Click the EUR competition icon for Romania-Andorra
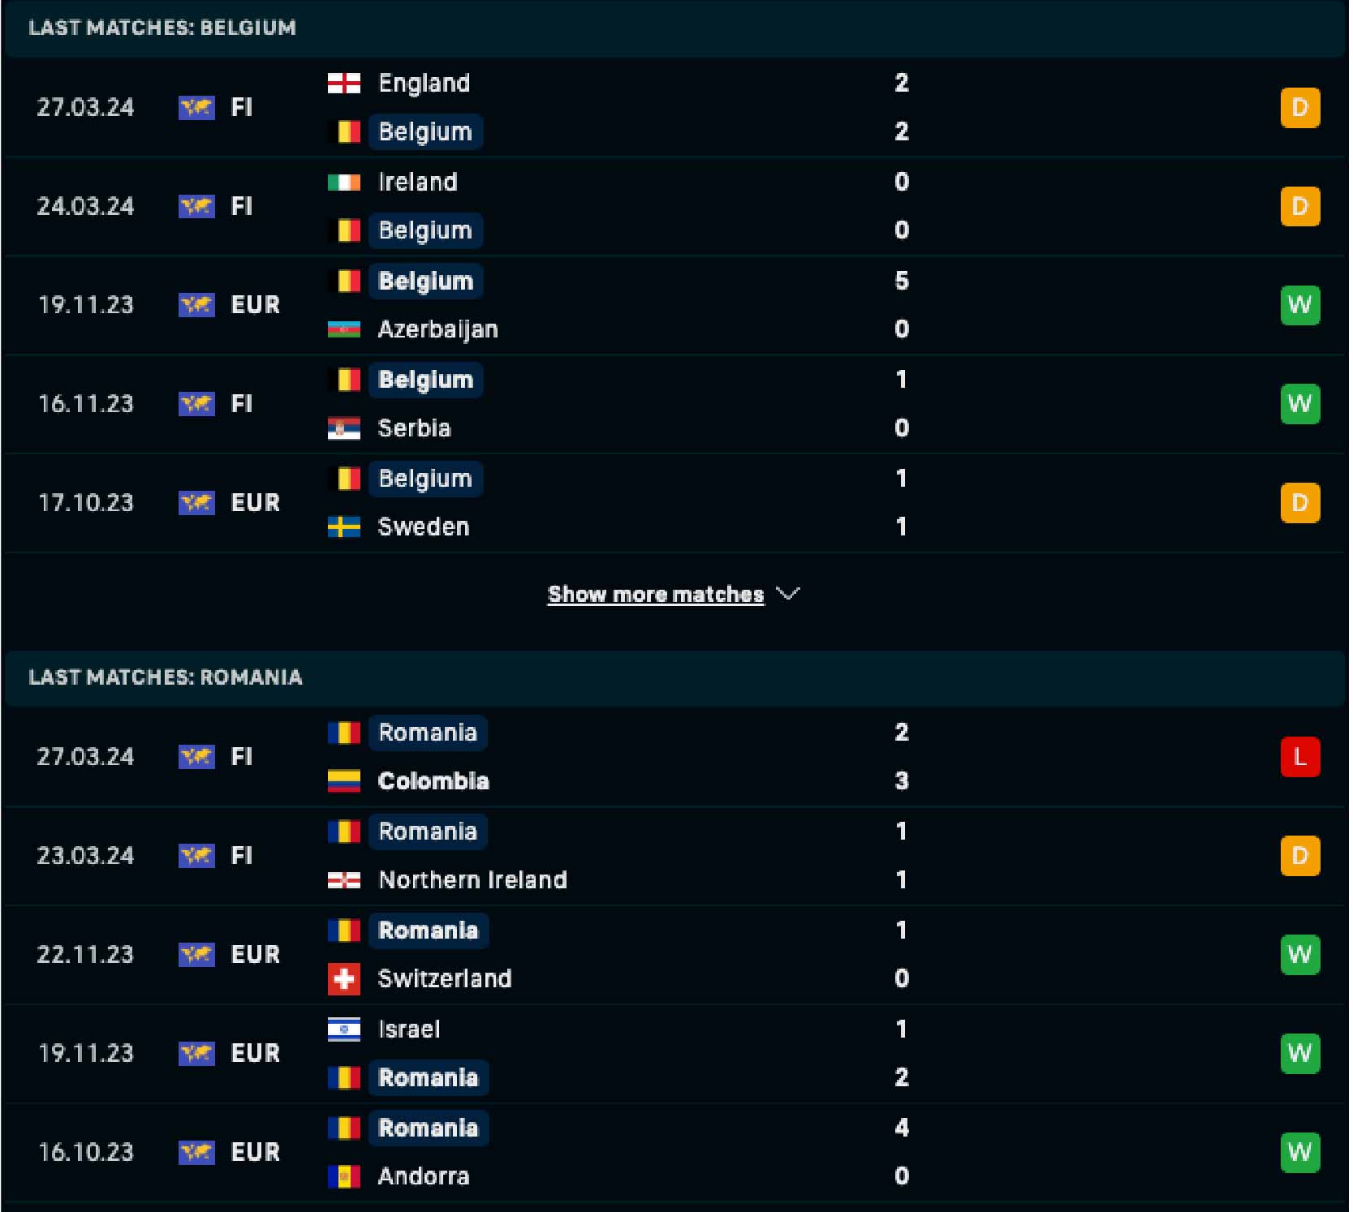Image resolution: width=1353 pixels, height=1212 pixels. (196, 1152)
